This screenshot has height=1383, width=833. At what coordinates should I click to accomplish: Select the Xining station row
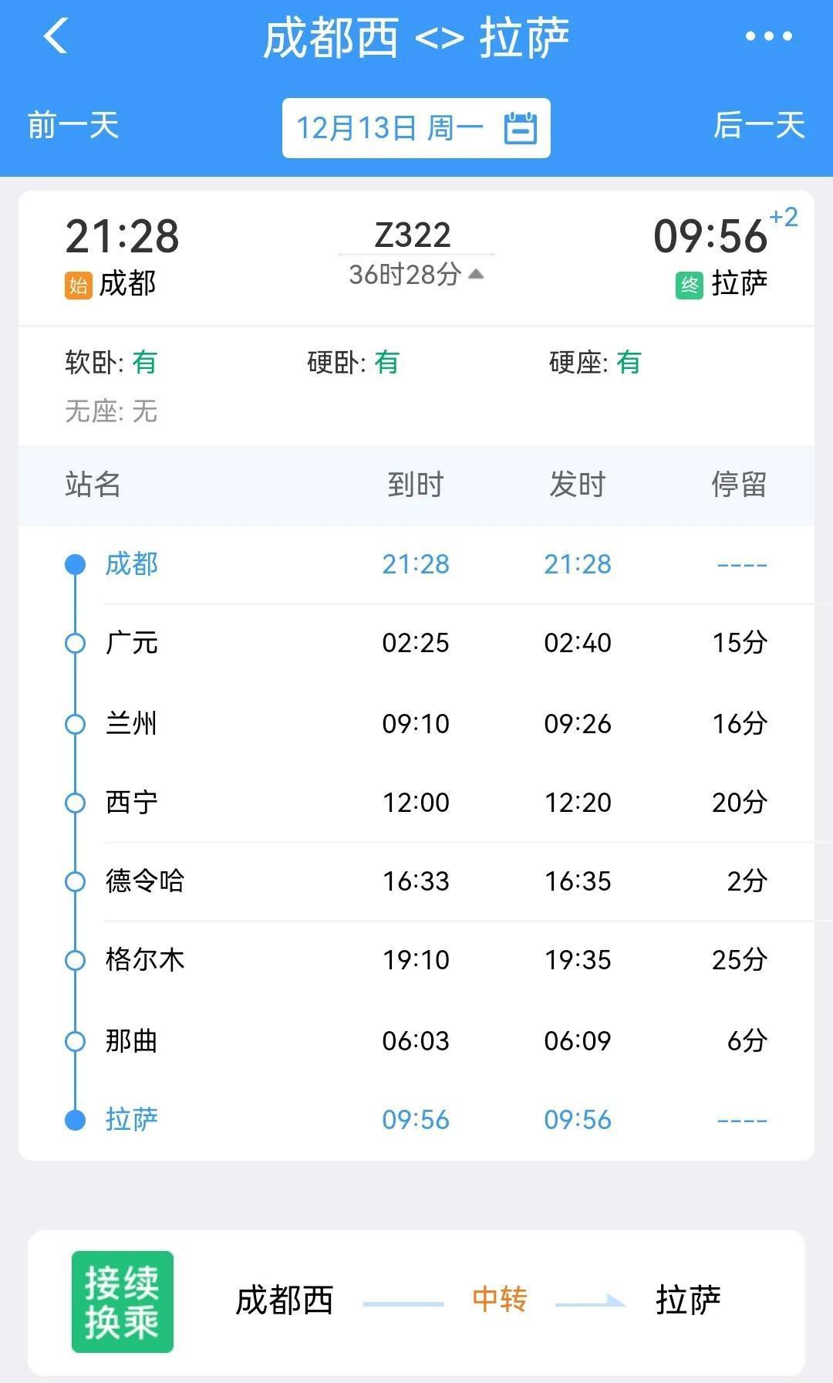[416, 803]
